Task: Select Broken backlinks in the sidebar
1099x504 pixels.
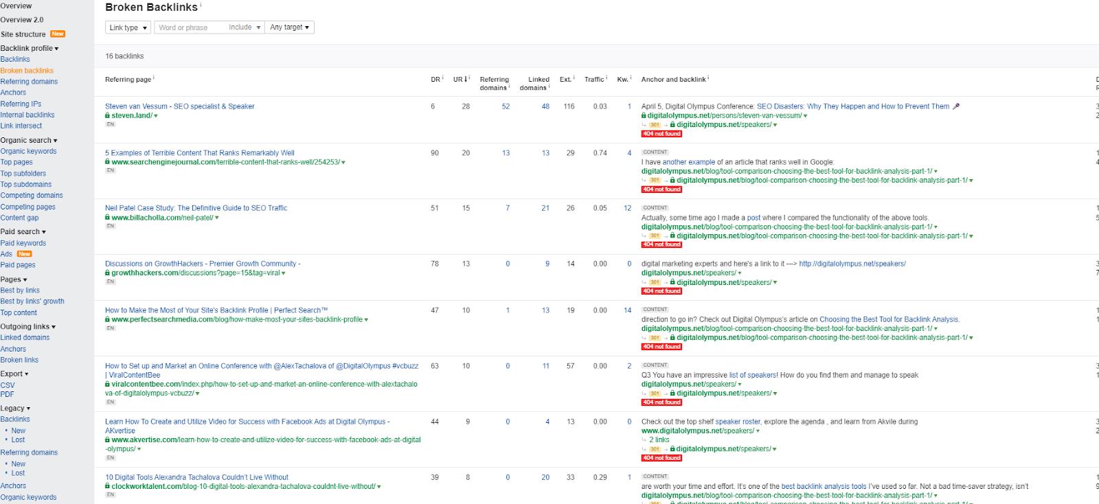Action: [x=27, y=71]
